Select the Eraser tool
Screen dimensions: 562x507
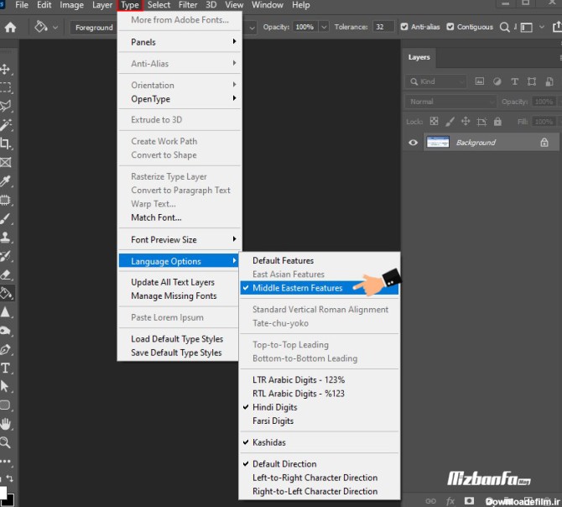(x=6, y=274)
